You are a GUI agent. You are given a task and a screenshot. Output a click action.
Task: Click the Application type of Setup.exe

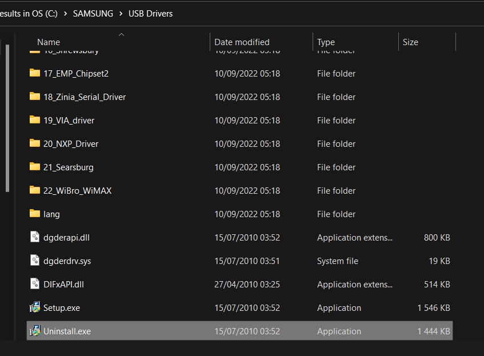(339, 308)
